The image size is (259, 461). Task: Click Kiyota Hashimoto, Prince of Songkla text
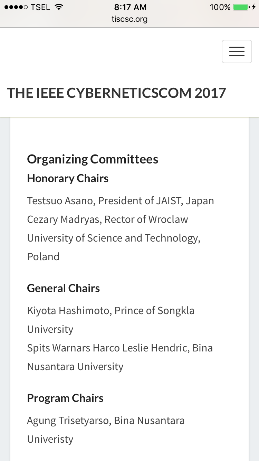pyautogui.click(x=111, y=311)
